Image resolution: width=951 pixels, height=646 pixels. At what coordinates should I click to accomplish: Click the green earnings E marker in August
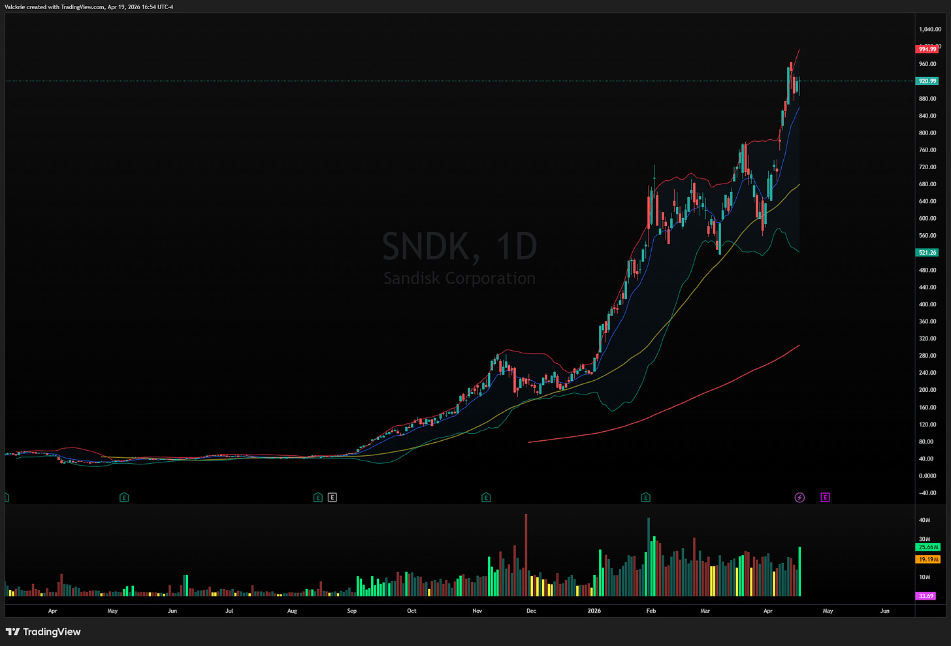318,498
